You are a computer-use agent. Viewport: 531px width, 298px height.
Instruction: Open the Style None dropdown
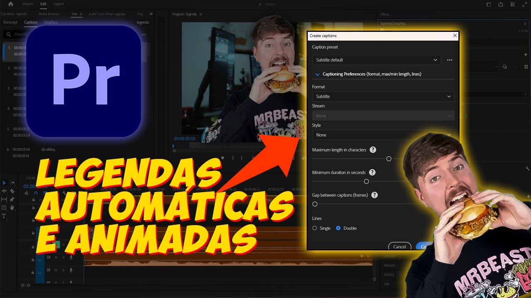[x=383, y=135]
